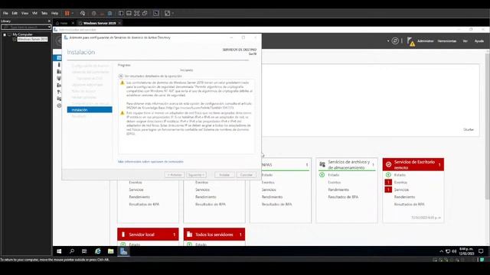The image size is (490, 275).
Task: Open the Server Manager notifications flag
Action: 411,41
